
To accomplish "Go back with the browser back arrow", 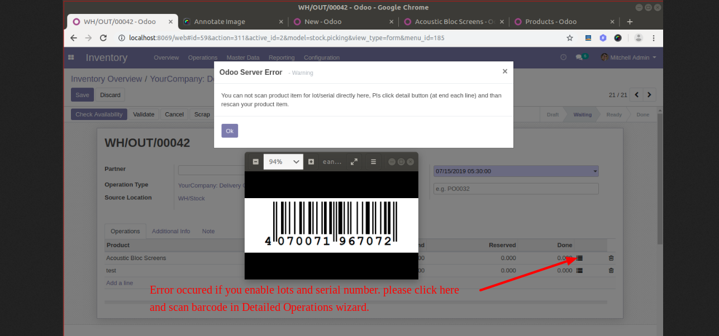I will point(74,38).
